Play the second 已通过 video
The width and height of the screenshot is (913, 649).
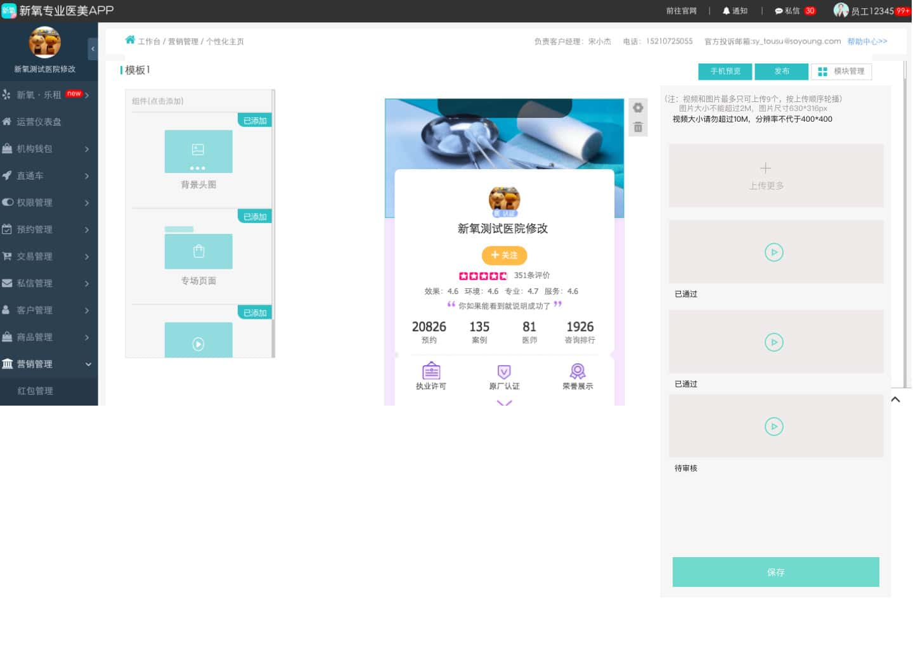pos(774,342)
